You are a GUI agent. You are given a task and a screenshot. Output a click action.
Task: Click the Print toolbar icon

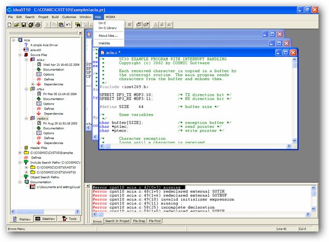(x=38, y=25)
